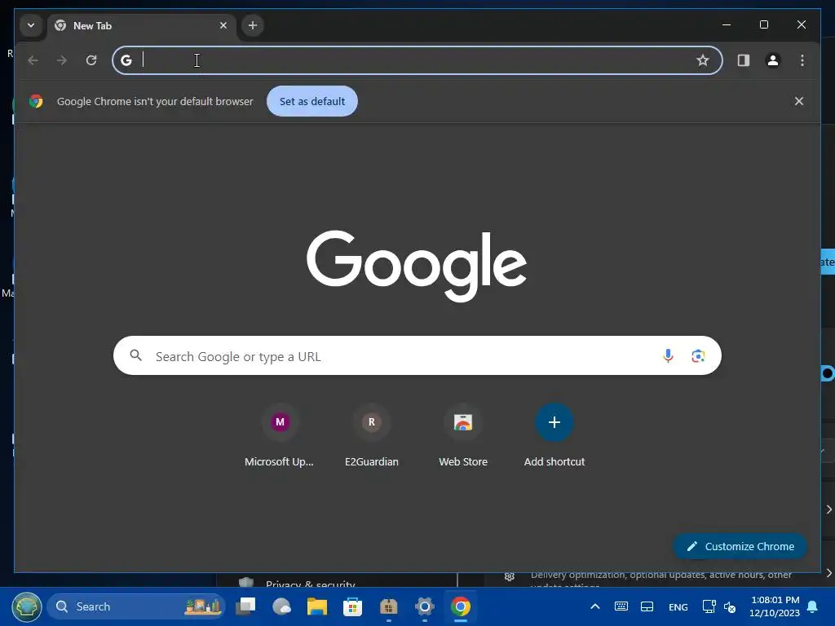Screen dimensions: 835x626
Task: Open the muted volume tray icon
Action: click(x=730, y=606)
